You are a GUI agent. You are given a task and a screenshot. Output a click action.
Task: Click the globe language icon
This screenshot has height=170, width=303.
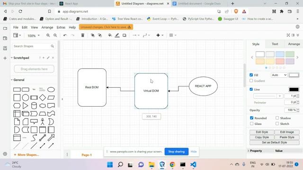point(298,27)
